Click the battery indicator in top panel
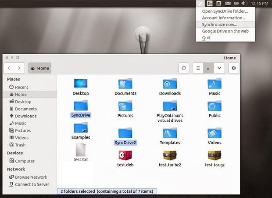272x198 pixels. [236, 4]
